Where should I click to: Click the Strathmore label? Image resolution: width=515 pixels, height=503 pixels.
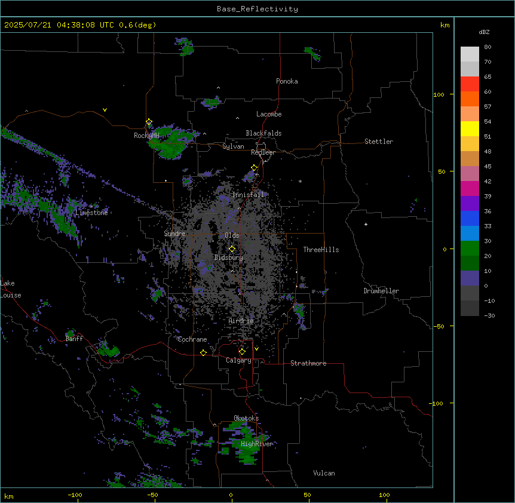pyautogui.click(x=308, y=363)
